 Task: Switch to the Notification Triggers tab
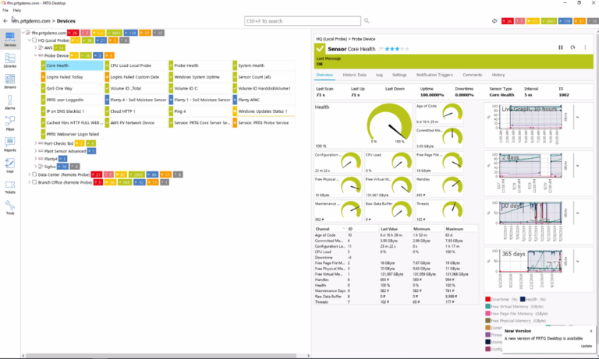pos(434,75)
